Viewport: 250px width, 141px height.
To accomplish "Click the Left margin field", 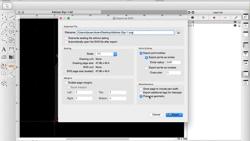I will pos(84,92).
